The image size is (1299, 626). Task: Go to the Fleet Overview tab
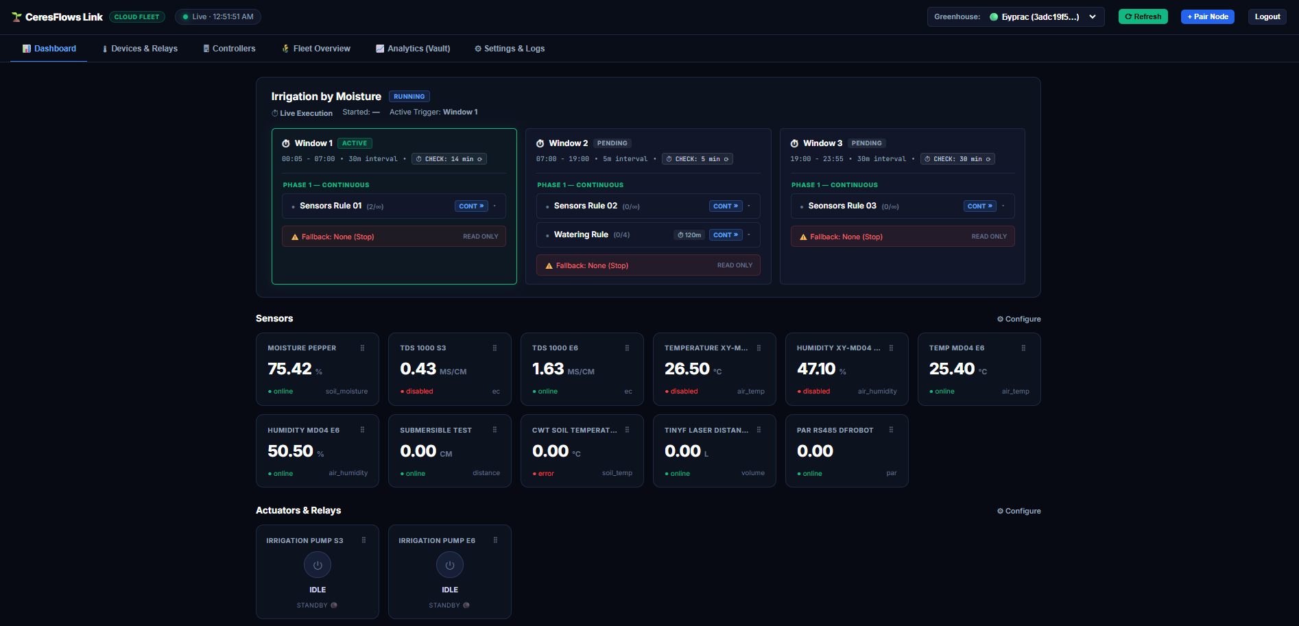316,49
